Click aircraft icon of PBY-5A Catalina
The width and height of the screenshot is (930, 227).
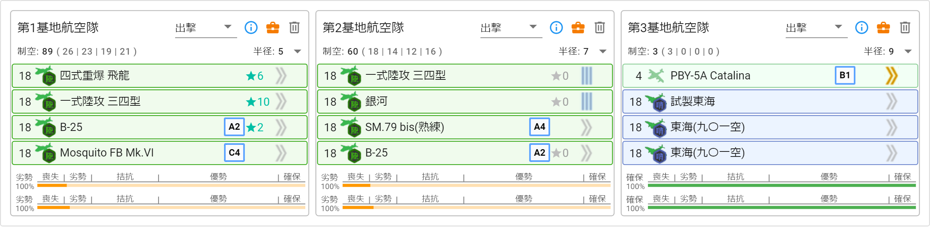(656, 76)
